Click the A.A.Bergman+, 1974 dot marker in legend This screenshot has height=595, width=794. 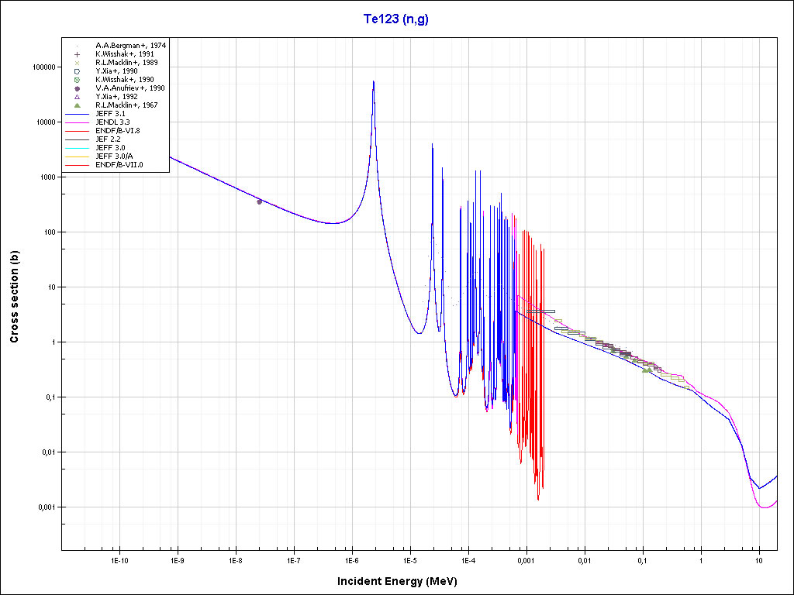pyautogui.click(x=77, y=46)
